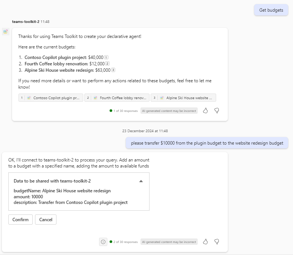Click the teams-toolkit-2 agent avatar icon

tap(6, 32)
